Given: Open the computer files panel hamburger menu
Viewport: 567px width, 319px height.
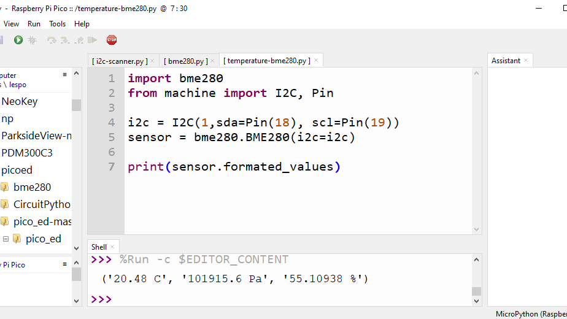Looking at the screenshot, I should pyautogui.click(x=65, y=75).
